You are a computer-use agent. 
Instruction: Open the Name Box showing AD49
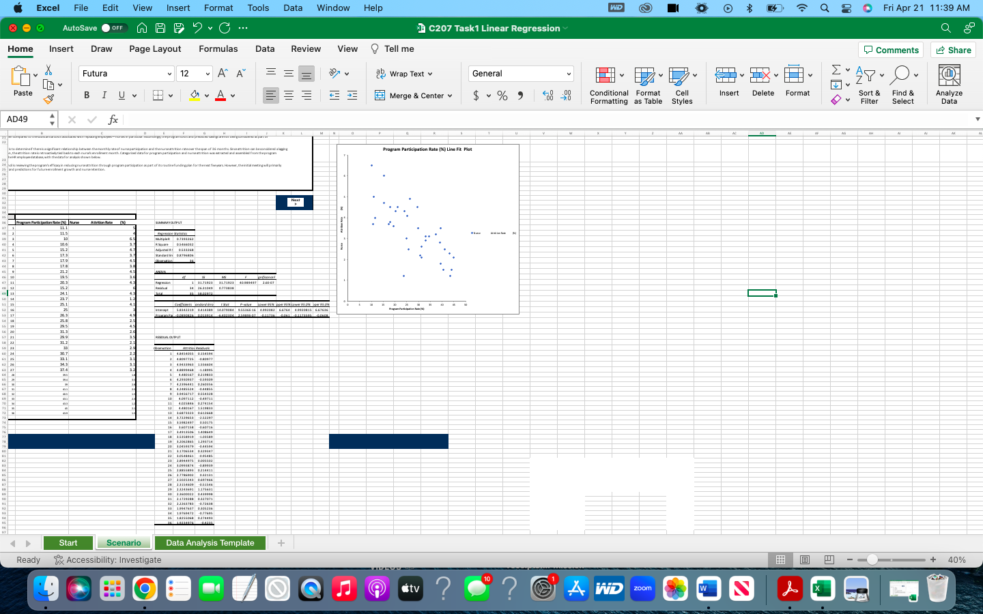[x=29, y=119]
